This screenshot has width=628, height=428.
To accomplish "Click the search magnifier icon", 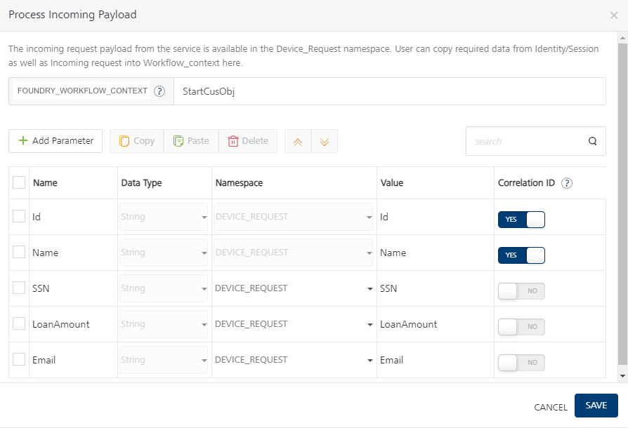I will (593, 141).
